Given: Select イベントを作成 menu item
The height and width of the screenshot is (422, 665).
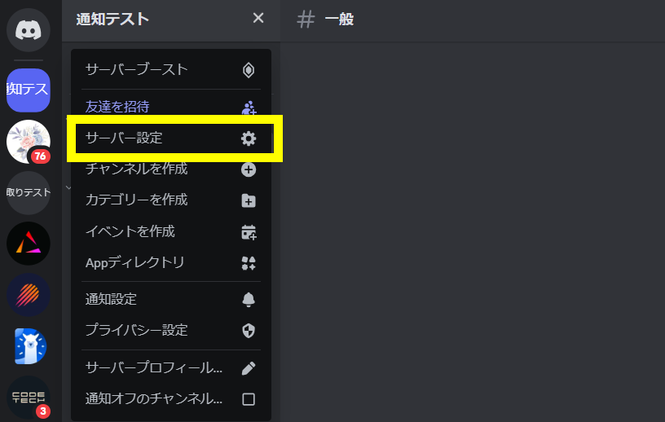Looking at the screenshot, I should point(171,231).
